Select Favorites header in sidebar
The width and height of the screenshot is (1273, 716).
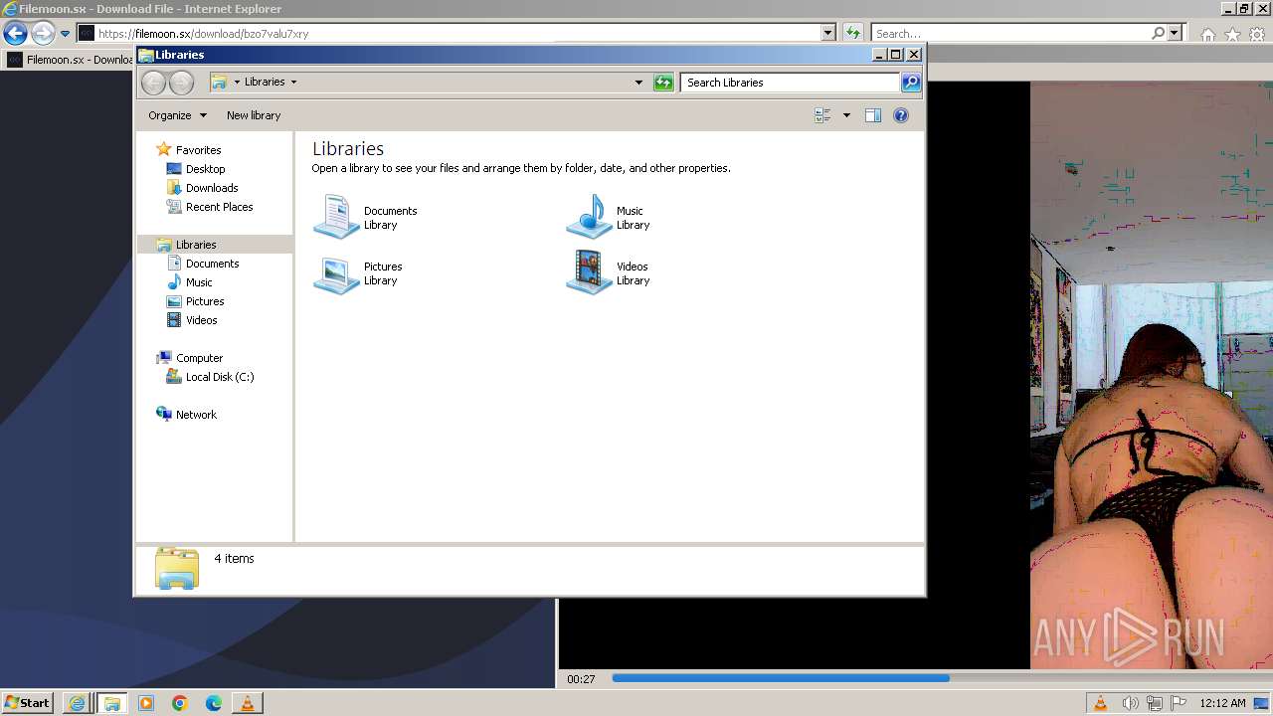198,150
